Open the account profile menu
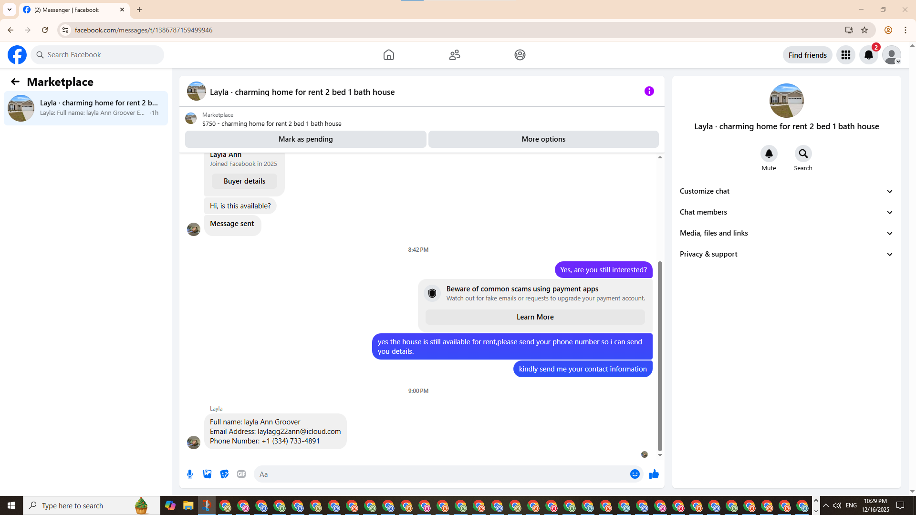Viewport: 916px width, 515px height. (x=892, y=55)
